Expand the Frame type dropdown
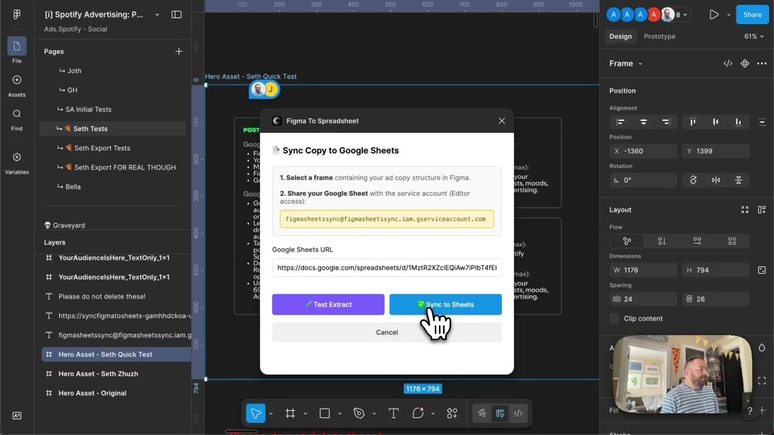This screenshot has height=435, width=774. click(640, 63)
